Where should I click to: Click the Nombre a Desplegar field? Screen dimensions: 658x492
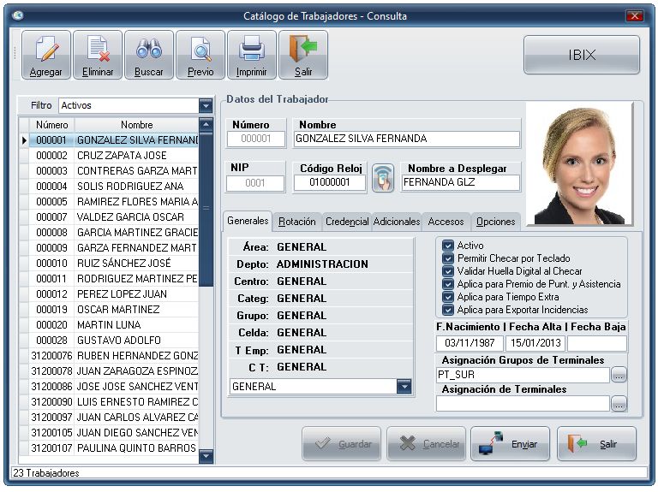coord(460,182)
